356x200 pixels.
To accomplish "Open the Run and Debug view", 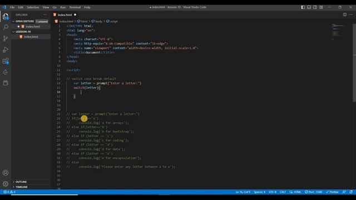I will pyautogui.click(x=6, y=49).
